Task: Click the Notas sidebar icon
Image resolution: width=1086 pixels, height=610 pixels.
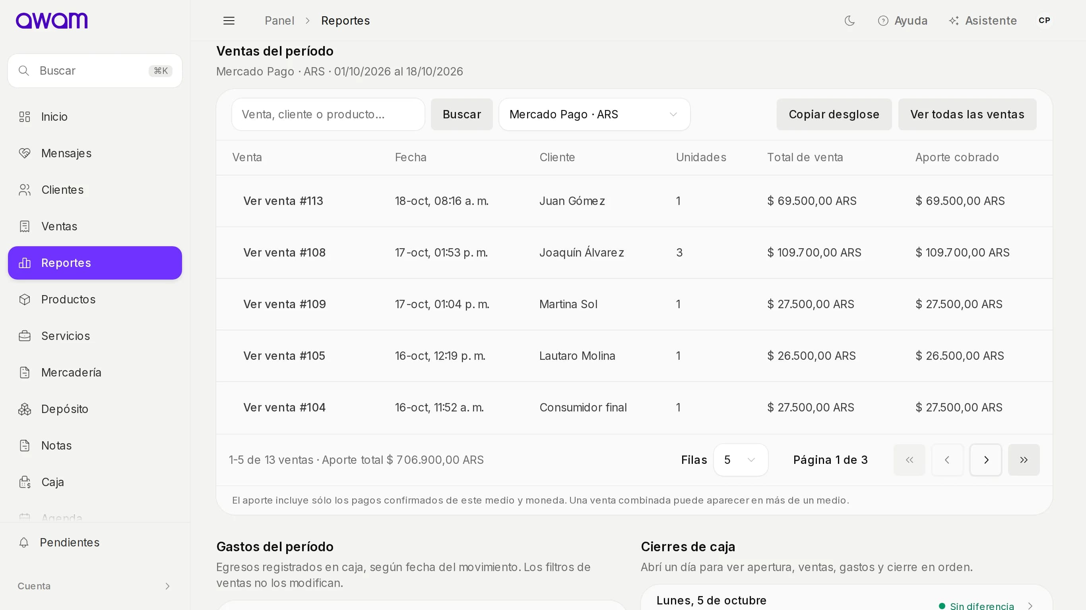Action: pos(25,445)
